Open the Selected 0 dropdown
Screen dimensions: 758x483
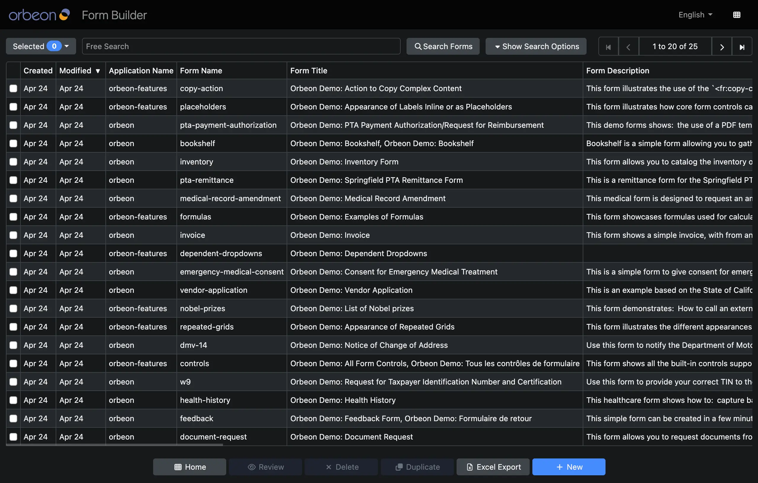41,46
